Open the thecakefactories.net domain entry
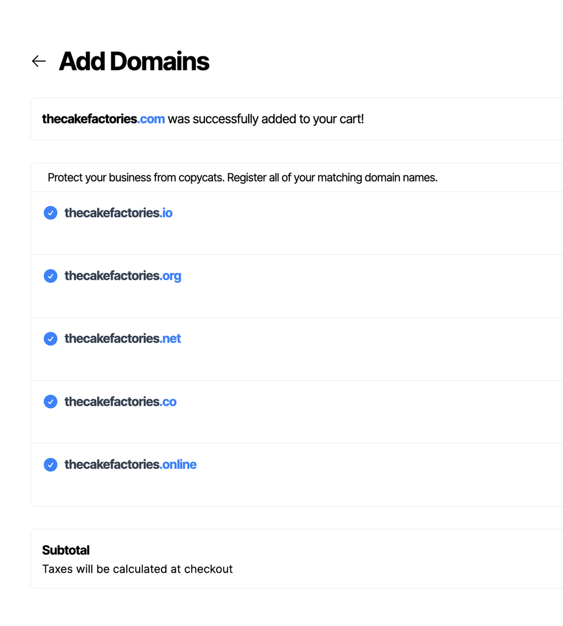This screenshot has height=626, width=563. (x=123, y=339)
